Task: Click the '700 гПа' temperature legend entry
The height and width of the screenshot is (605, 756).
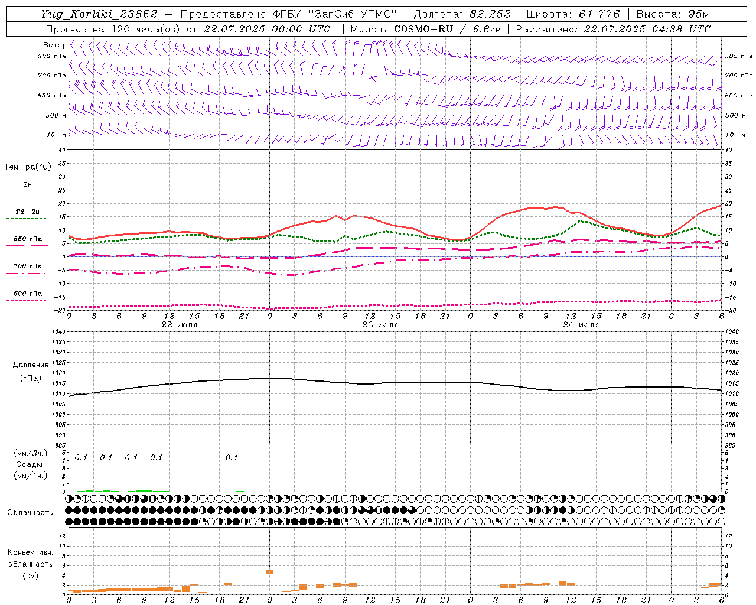Action: click(27, 266)
